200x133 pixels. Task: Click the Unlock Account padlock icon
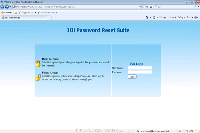[x=38, y=77]
